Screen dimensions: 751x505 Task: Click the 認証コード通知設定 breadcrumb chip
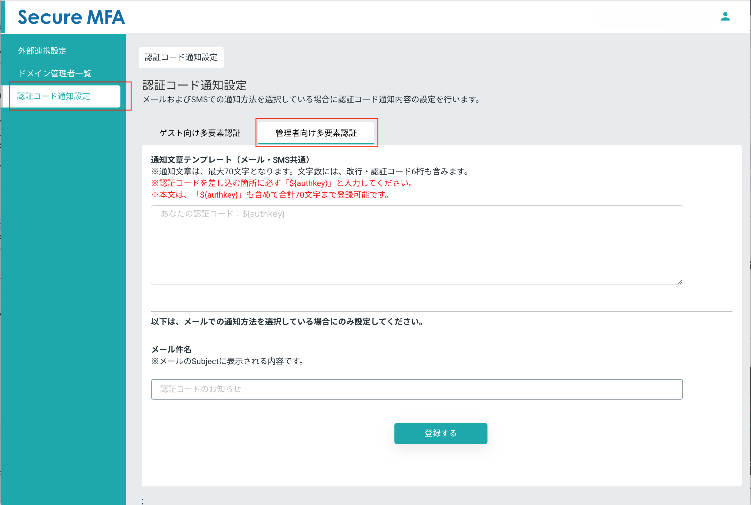click(x=181, y=57)
